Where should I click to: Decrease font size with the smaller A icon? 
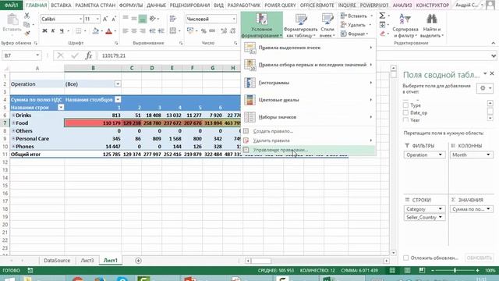114,19
